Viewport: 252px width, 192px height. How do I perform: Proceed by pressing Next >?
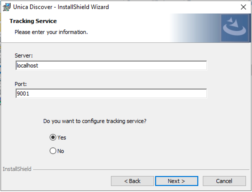[x=176, y=181]
